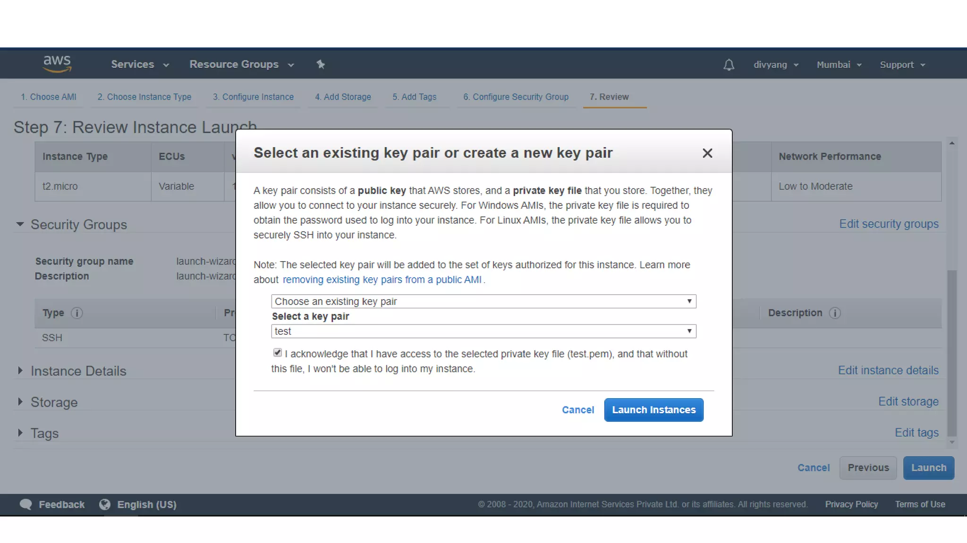Click the Description column info icon

coord(835,313)
